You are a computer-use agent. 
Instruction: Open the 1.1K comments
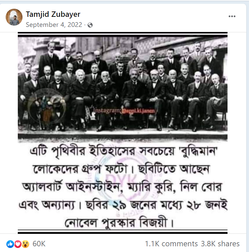(x=171, y=244)
